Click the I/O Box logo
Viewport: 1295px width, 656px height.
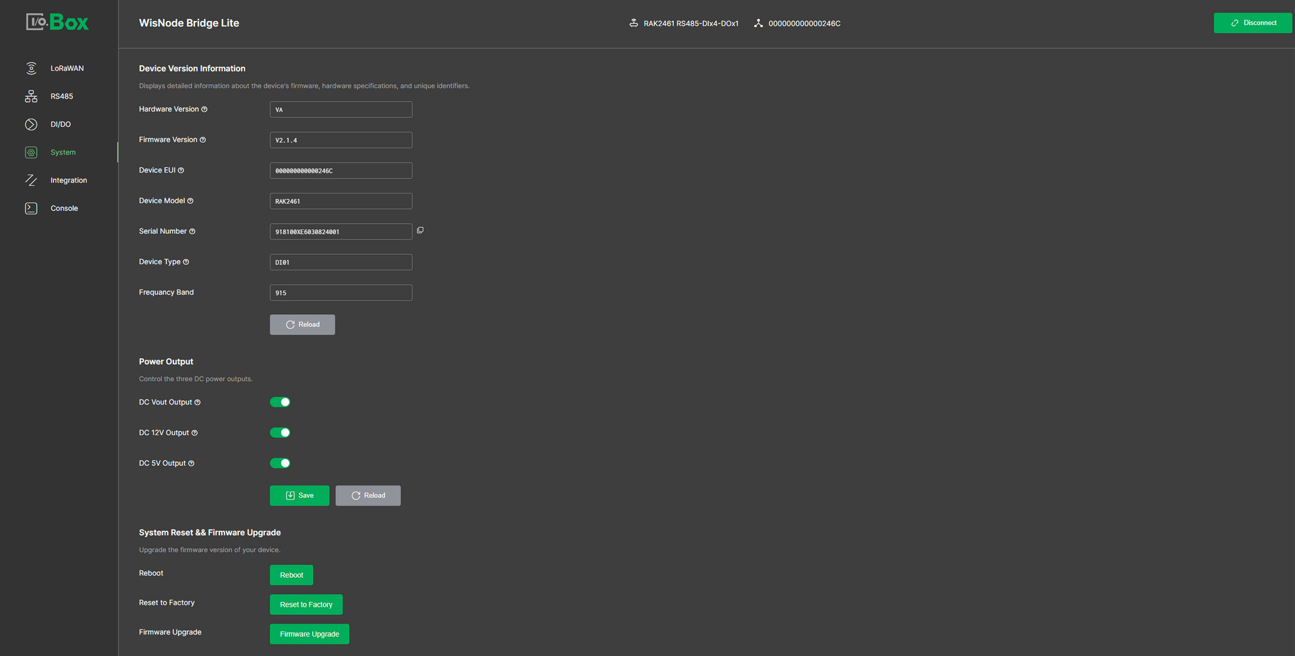coord(57,21)
